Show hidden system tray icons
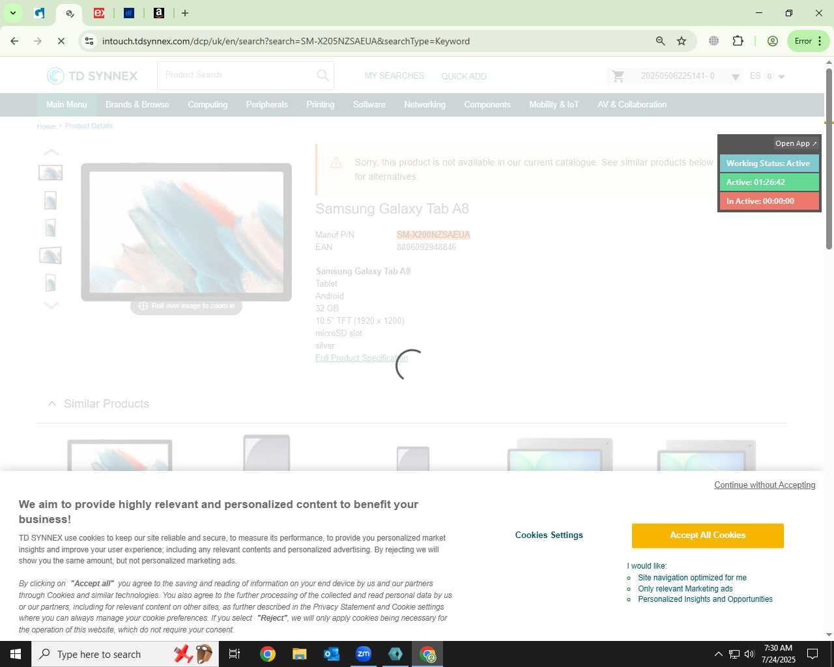 [x=718, y=654]
